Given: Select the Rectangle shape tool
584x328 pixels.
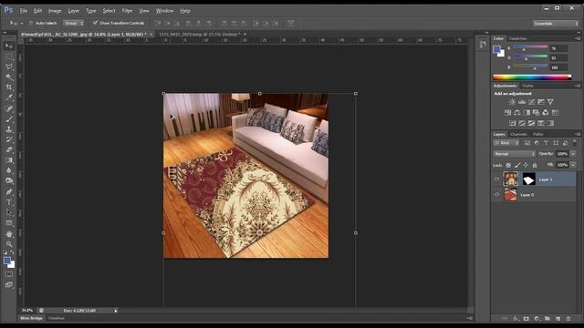Looking at the screenshot, I should tap(9, 223).
